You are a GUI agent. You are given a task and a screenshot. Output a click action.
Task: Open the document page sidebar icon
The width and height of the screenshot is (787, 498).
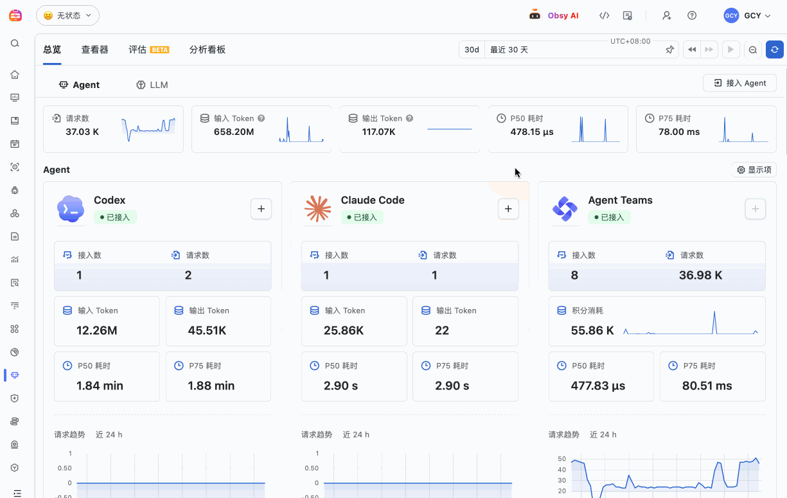point(15,236)
